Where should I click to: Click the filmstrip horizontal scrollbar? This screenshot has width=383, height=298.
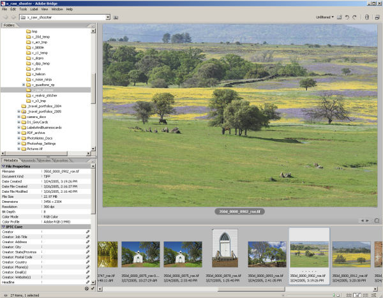[x=236, y=289]
